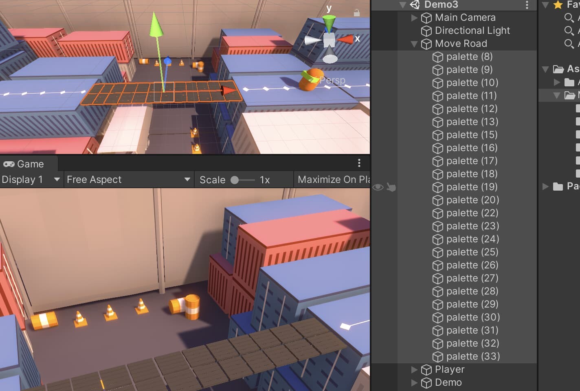This screenshot has height=391, width=580.
Task: Select palette (10) in the Hierarchy
Action: point(472,83)
